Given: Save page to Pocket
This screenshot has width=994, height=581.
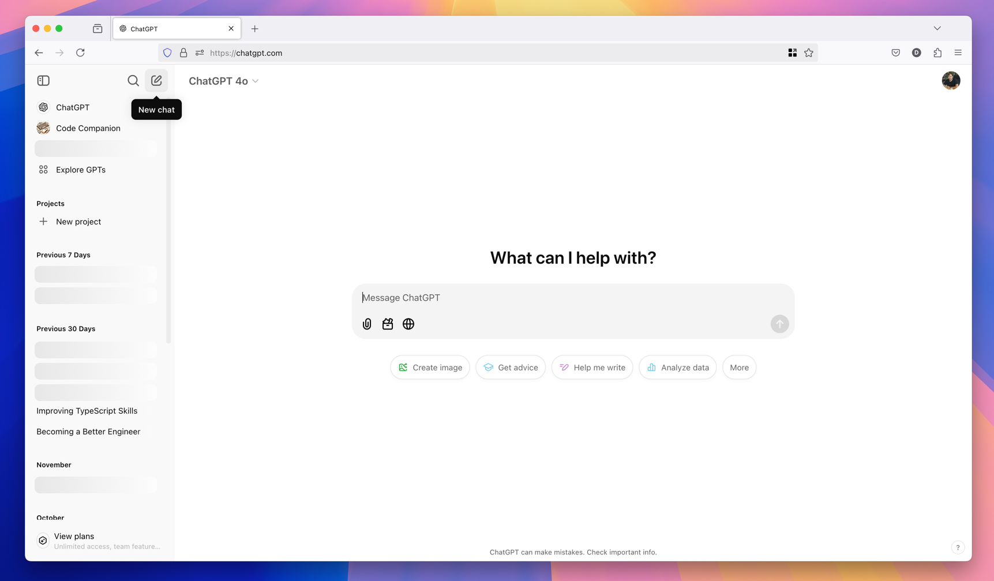Looking at the screenshot, I should (895, 53).
